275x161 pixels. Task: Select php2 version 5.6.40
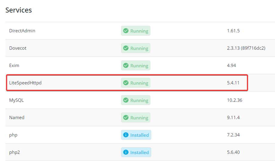(x=233, y=152)
